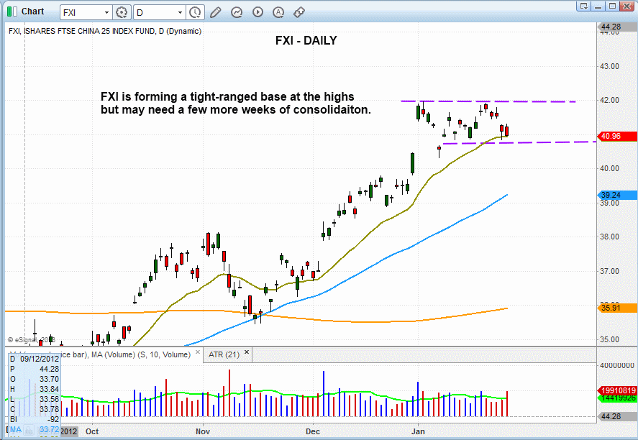Click the lower purple dashed trendline
This screenshot has width=638, height=440.
[519, 143]
